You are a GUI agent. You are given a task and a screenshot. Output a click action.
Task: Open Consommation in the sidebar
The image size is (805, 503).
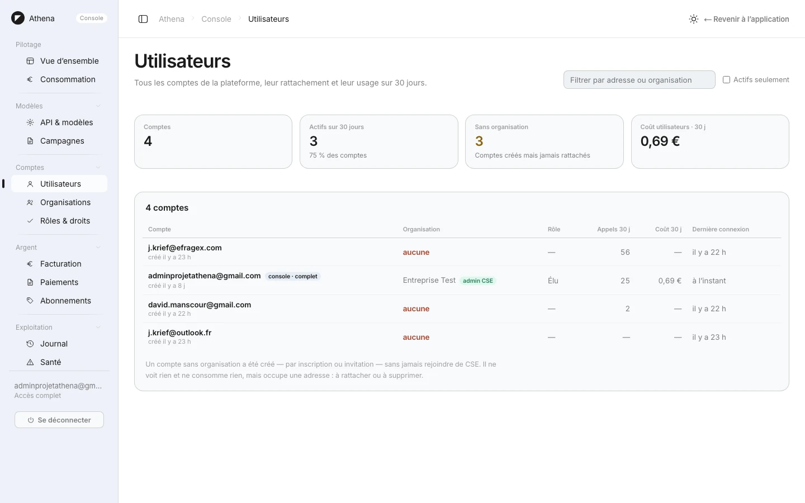click(59, 79)
